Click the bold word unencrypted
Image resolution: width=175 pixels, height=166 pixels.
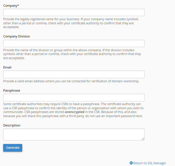[74, 112]
